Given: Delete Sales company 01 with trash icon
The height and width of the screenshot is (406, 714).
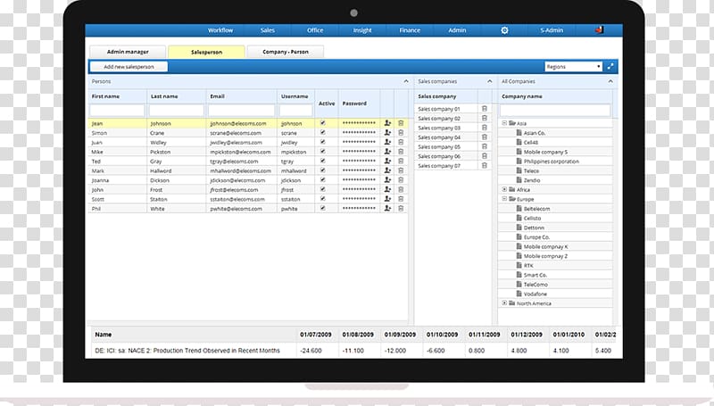Looking at the screenshot, I should tap(485, 109).
